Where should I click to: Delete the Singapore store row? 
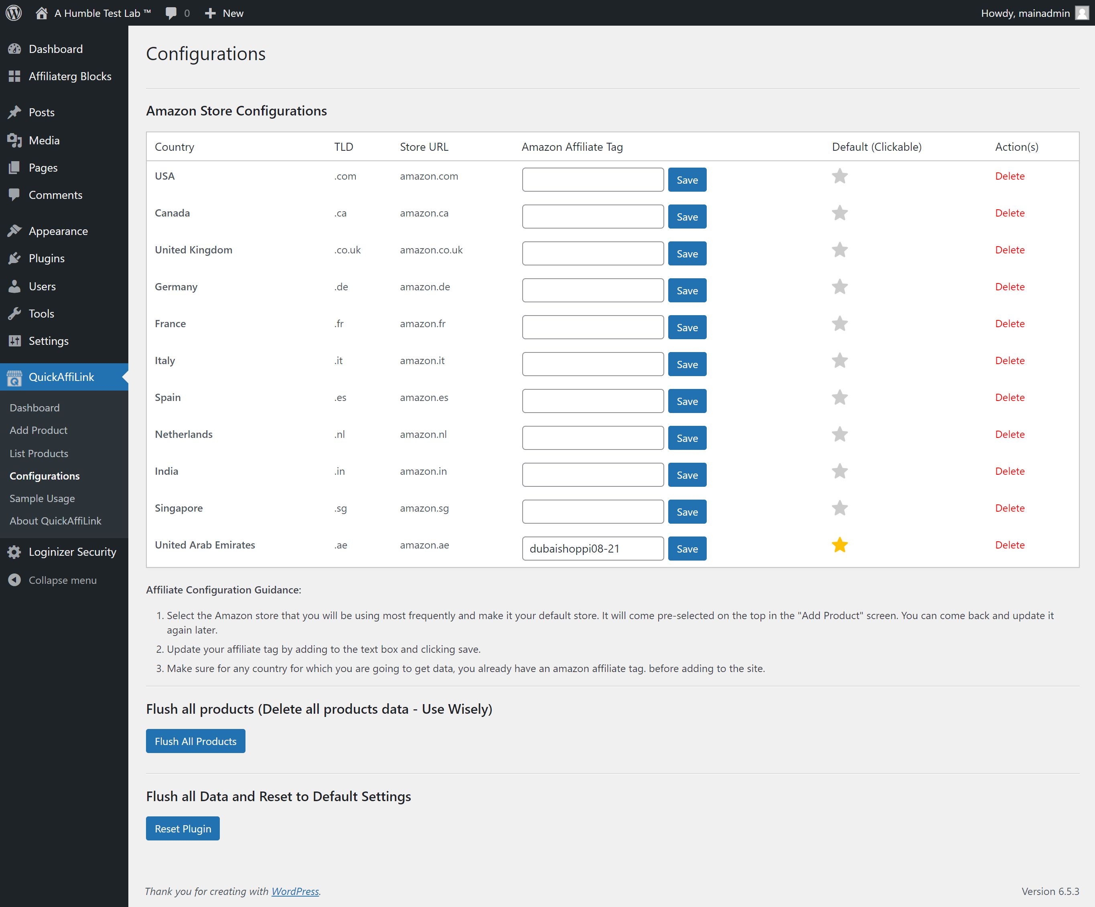[1010, 508]
